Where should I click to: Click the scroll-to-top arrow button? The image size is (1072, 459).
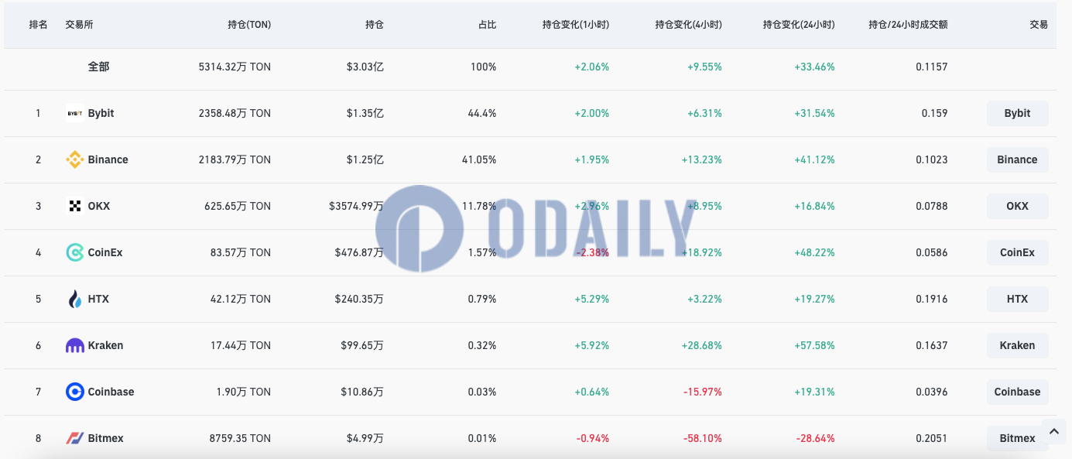[1053, 432]
